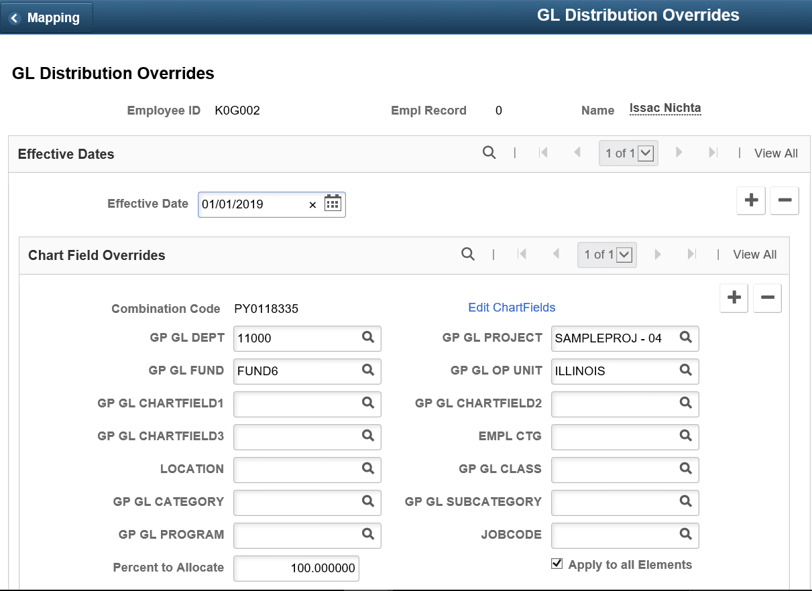
Task: Select View All in Effective Dates
Action: (x=776, y=153)
